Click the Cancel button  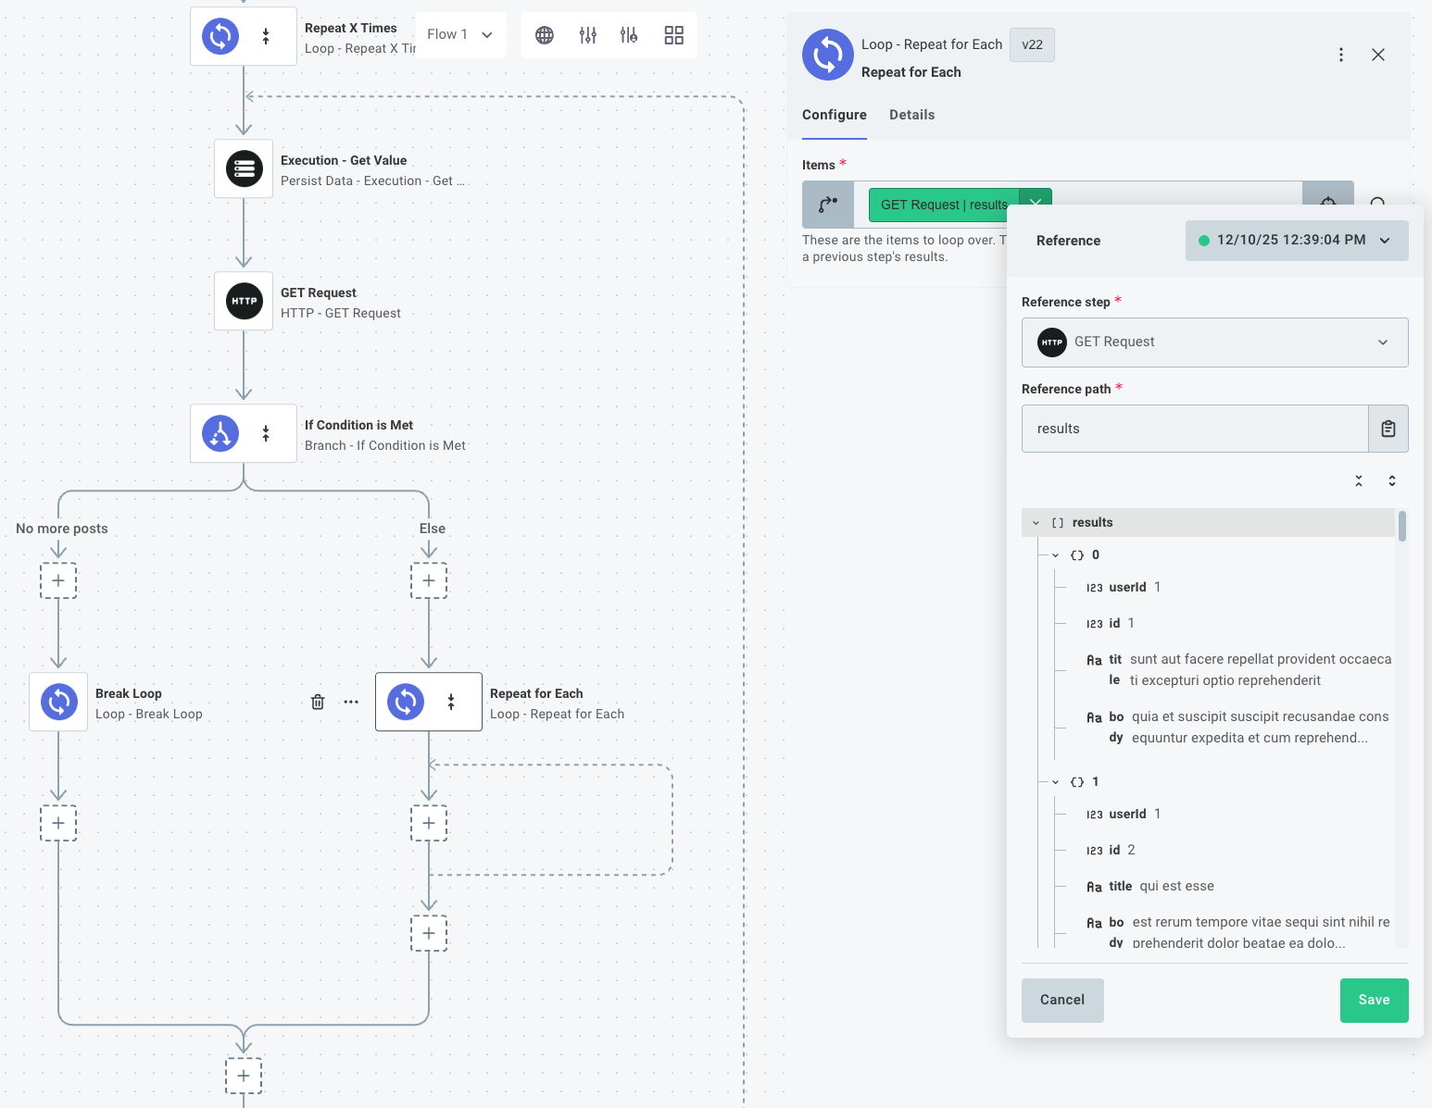coord(1062,1000)
